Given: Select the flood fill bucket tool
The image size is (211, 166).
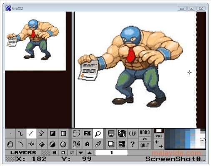Looking at the screenshot, I should pos(42,144).
